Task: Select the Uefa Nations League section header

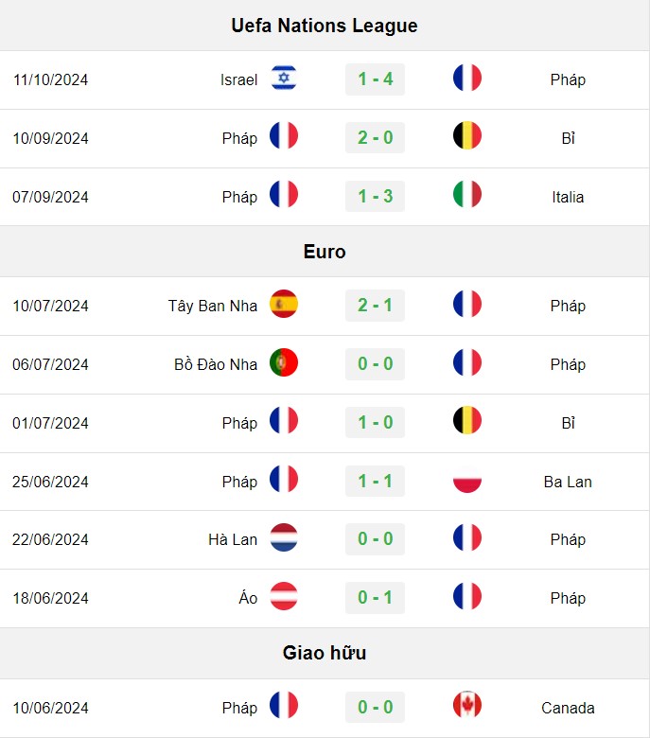Action: point(325,26)
